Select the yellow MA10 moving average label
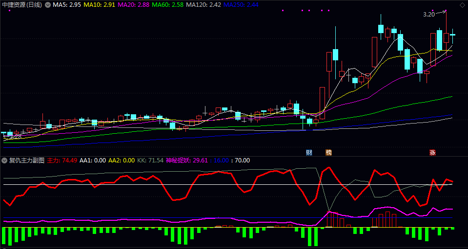Screen dimensions: 468x249 (x=100, y=4)
